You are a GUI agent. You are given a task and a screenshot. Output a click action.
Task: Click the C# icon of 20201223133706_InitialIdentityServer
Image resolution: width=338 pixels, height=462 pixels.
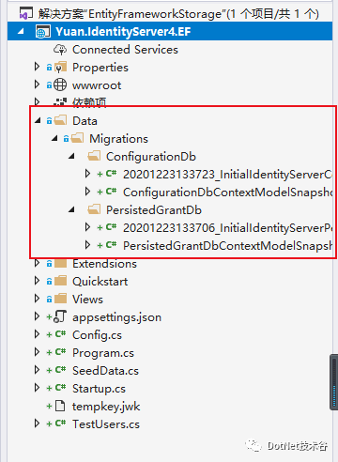111,227
